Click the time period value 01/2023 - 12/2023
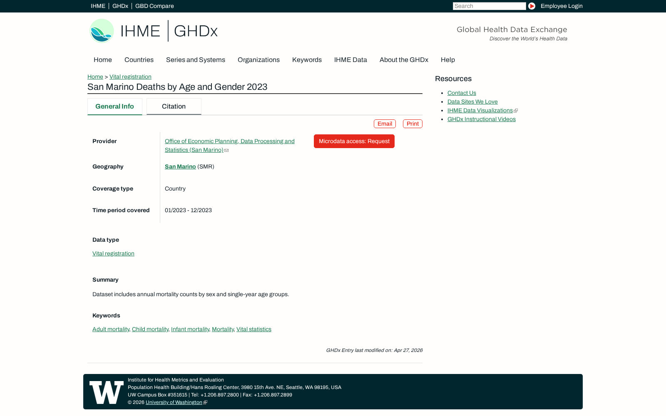The image size is (666, 416). click(188, 210)
